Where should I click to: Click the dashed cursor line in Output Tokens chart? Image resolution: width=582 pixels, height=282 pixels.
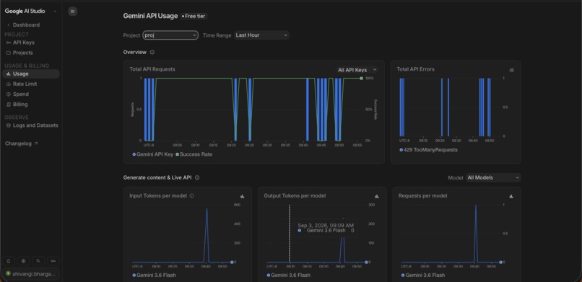pyautogui.click(x=290, y=234)
